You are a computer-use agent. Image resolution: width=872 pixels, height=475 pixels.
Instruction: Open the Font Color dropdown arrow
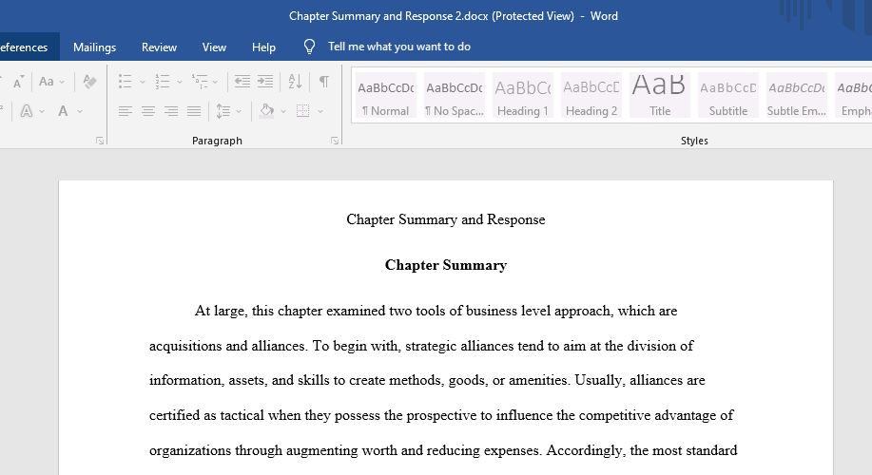click(x=80, y=112)
